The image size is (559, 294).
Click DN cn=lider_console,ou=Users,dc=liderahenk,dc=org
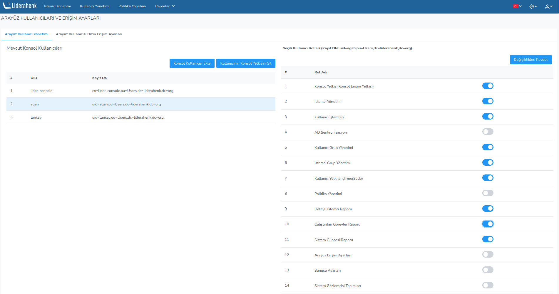point(133,91)
